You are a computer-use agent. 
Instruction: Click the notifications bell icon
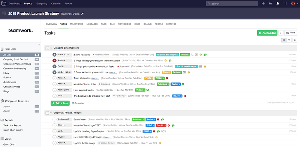pyautogui.click(x=277, y=3)
